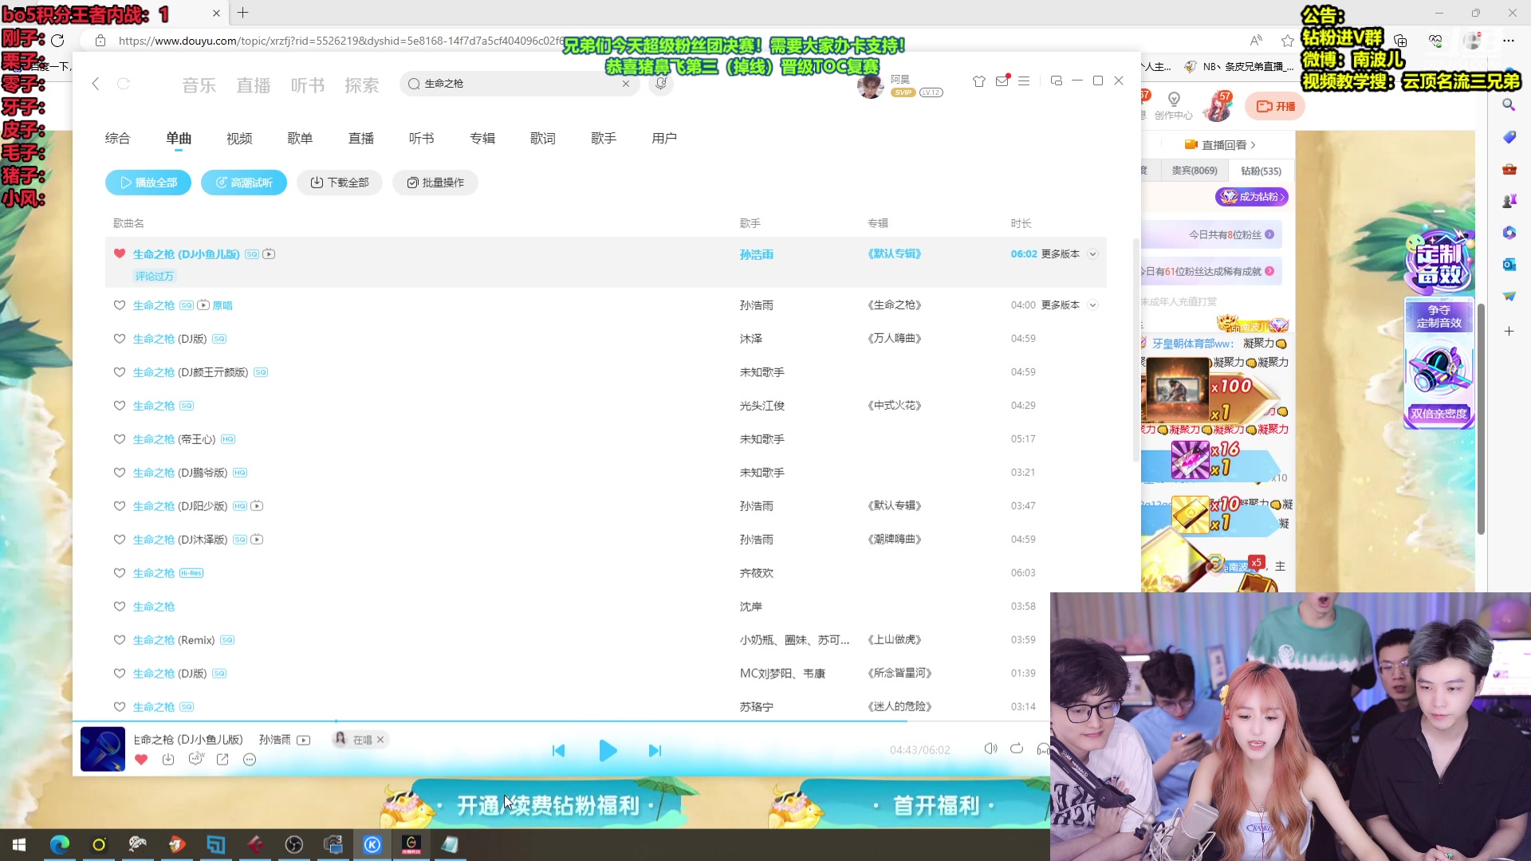The height and width of the screenshot is (861, 1531).
Task: Click 成为钻粉 button on Douyu page
Action: (x=1251, y=197)
